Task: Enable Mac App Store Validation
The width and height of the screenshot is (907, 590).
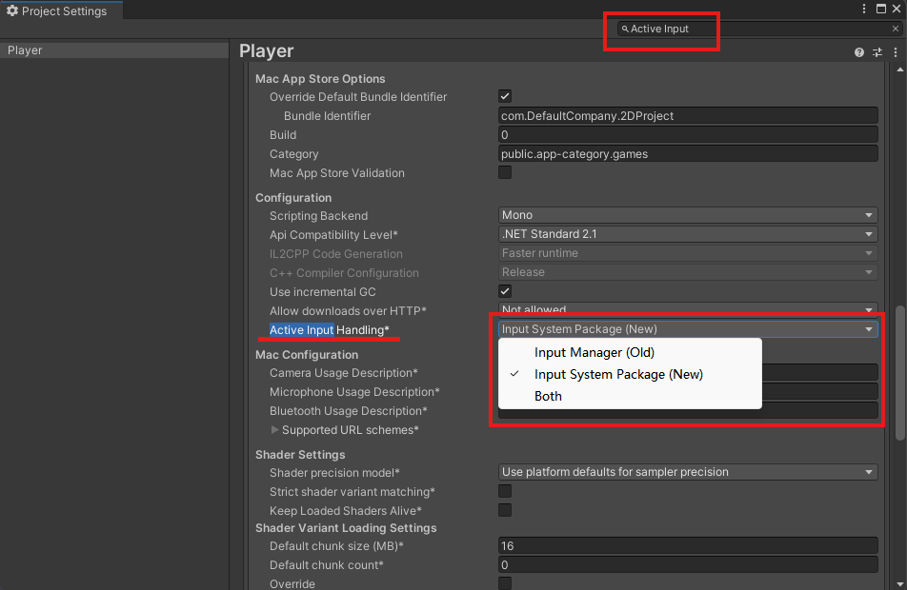Action: click(504, 171)
